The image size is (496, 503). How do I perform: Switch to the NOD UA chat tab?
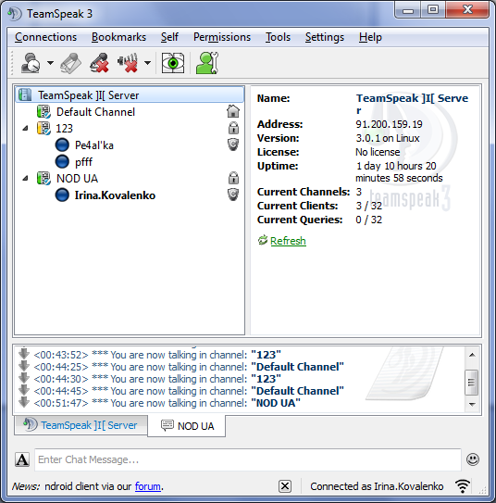point(187,426)
